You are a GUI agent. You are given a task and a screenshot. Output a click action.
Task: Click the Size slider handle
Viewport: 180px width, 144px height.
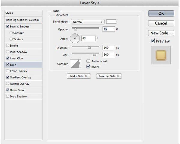94,54
